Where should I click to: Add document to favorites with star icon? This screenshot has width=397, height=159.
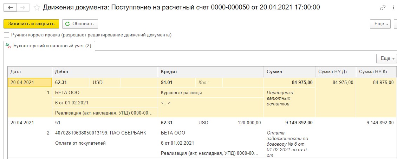click(37, 8)
